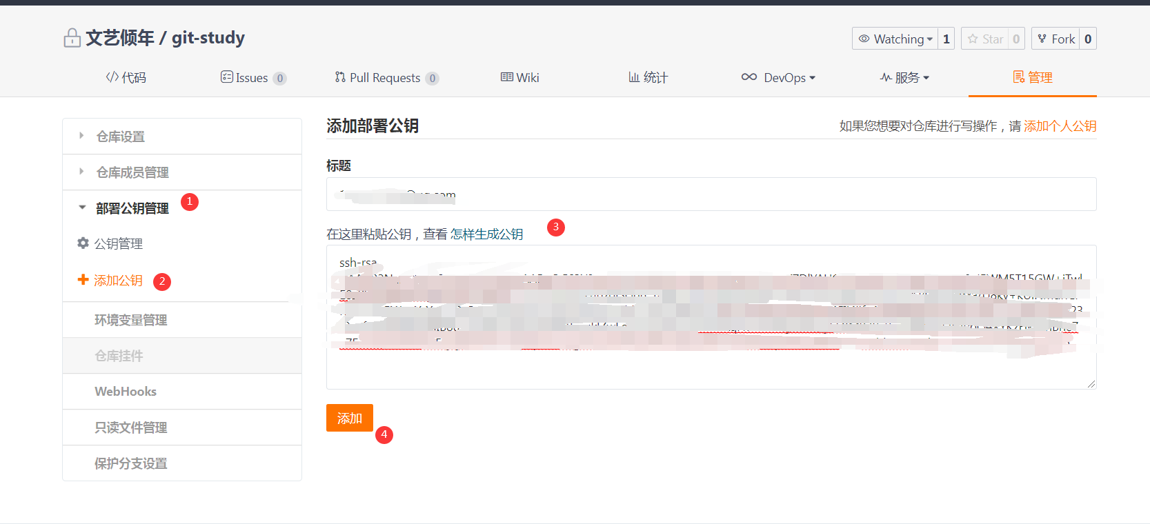Click the fork icon on Fork button
Image resolution: width=1150 pixels, height=524 pixels.
pos(1042,39)
